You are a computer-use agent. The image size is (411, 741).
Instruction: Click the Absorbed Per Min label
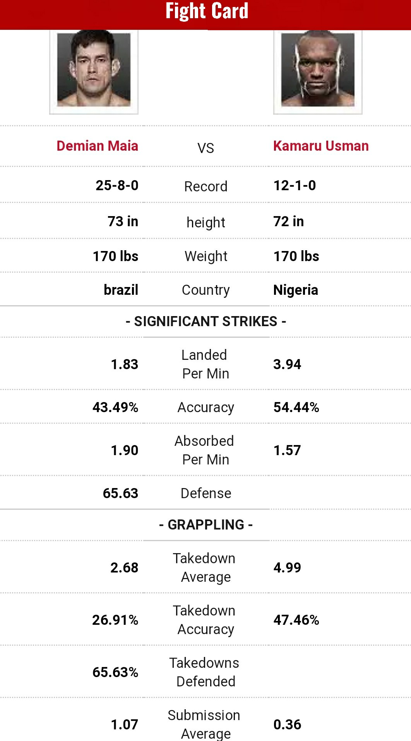205,450
